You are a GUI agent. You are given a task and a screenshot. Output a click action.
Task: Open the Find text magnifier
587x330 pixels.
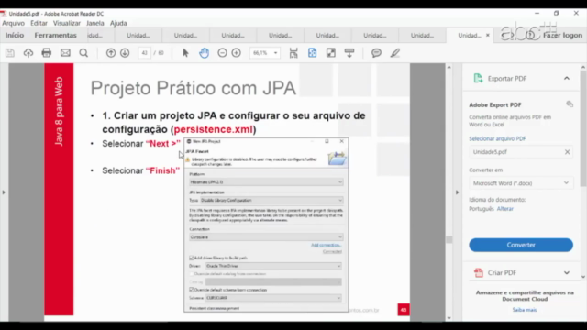pos(83,53)
